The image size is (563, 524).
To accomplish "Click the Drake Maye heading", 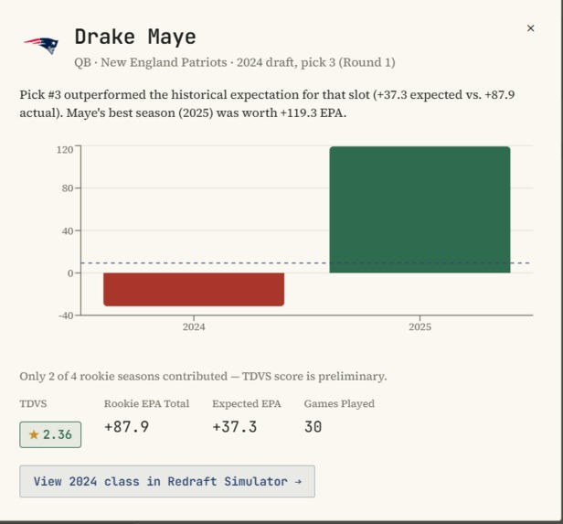I will point(135,37).
